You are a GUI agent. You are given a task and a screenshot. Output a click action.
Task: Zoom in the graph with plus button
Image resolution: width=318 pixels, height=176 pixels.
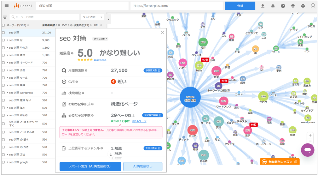(310, 135)
